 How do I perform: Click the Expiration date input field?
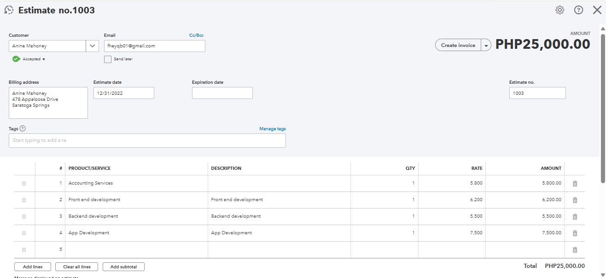click(x=222, y=93)
